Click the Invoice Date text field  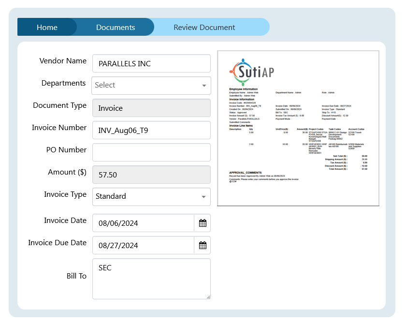[143, 223]
